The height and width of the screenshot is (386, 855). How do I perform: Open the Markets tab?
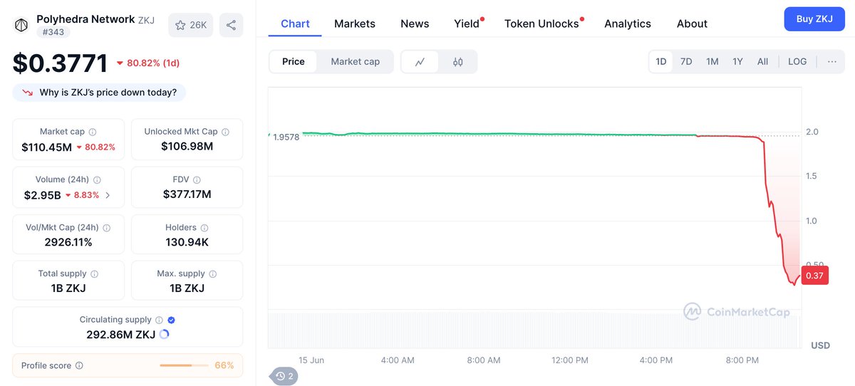355,24
